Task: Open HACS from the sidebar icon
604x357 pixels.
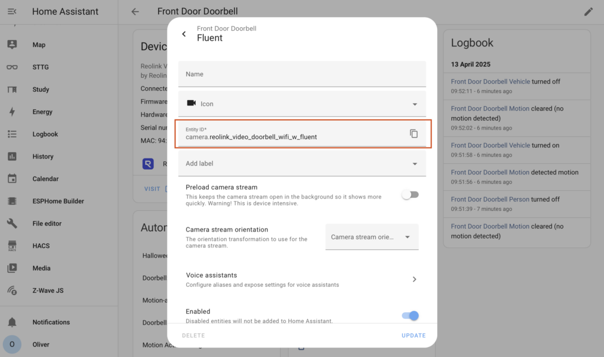Action: 12,246
